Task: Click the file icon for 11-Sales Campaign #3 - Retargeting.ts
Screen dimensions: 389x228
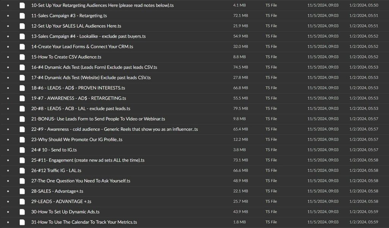Action: [22, 16]
